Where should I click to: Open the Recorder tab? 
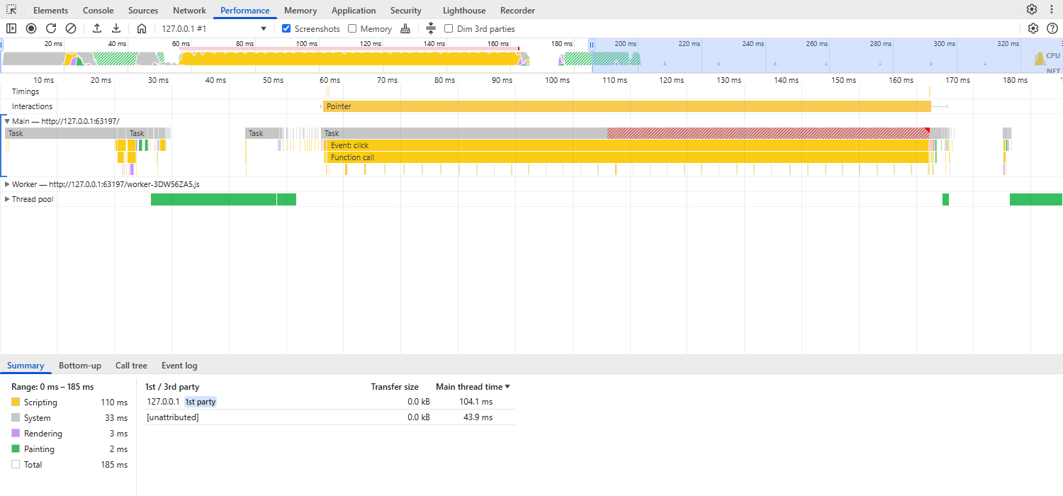[x=517, y=11]
